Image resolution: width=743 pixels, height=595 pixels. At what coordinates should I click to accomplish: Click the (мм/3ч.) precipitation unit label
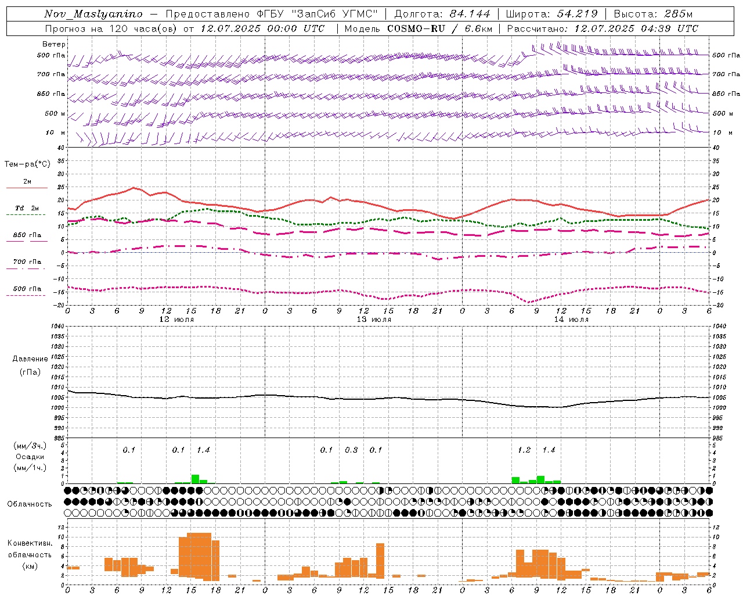[x=30, y=446]
